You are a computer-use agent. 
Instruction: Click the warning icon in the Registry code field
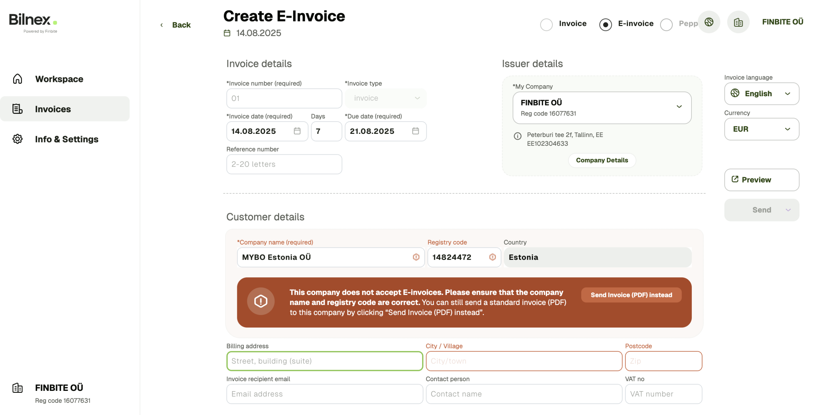[493, 257]
